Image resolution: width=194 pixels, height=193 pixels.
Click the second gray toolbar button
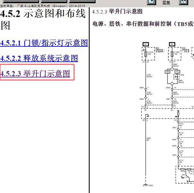(x=54, y=1)
